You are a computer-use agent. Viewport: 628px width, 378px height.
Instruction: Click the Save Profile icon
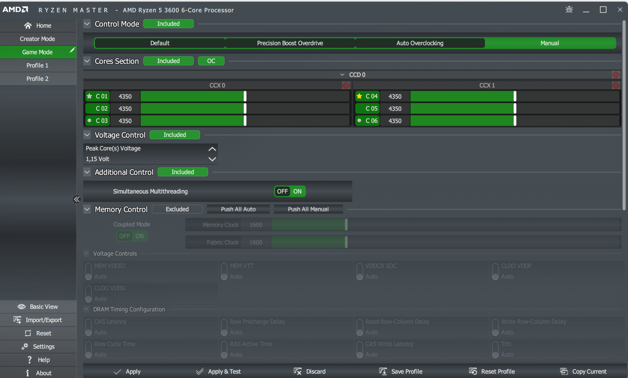tap(383, 371)
